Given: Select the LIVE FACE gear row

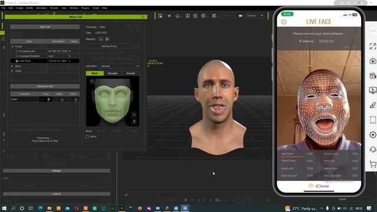Looking at the screenshot, I should click(x=45, y=61).
